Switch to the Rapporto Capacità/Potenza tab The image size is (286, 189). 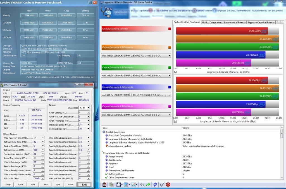click(261, 22)
